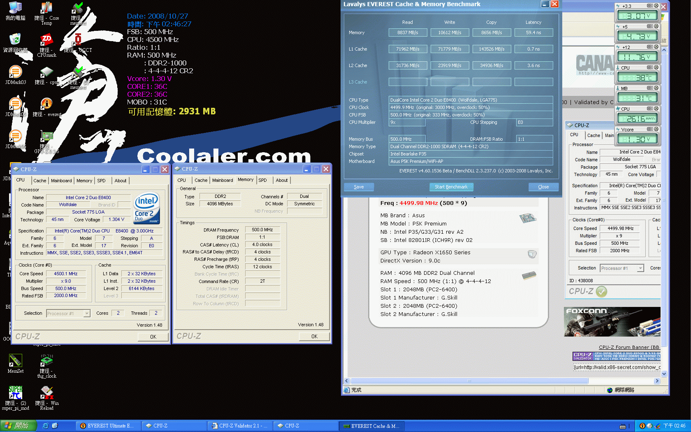Viewport: 691px width, 432px height.
Task: Click OK in the left CPU-Z window
Action: [153, 337]
